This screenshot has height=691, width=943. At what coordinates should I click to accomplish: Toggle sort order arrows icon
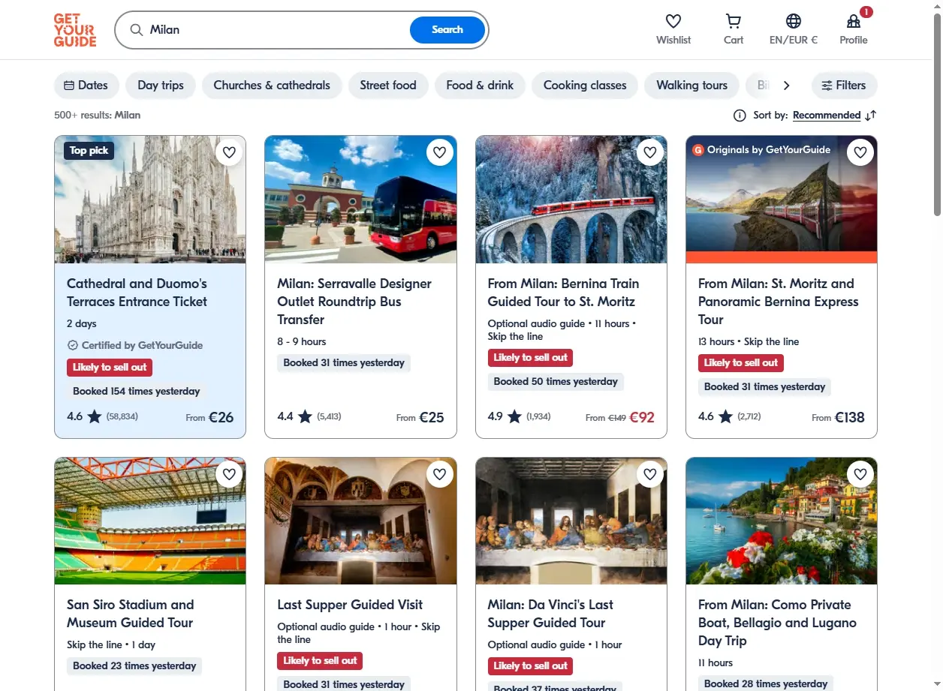click(871, 116)
